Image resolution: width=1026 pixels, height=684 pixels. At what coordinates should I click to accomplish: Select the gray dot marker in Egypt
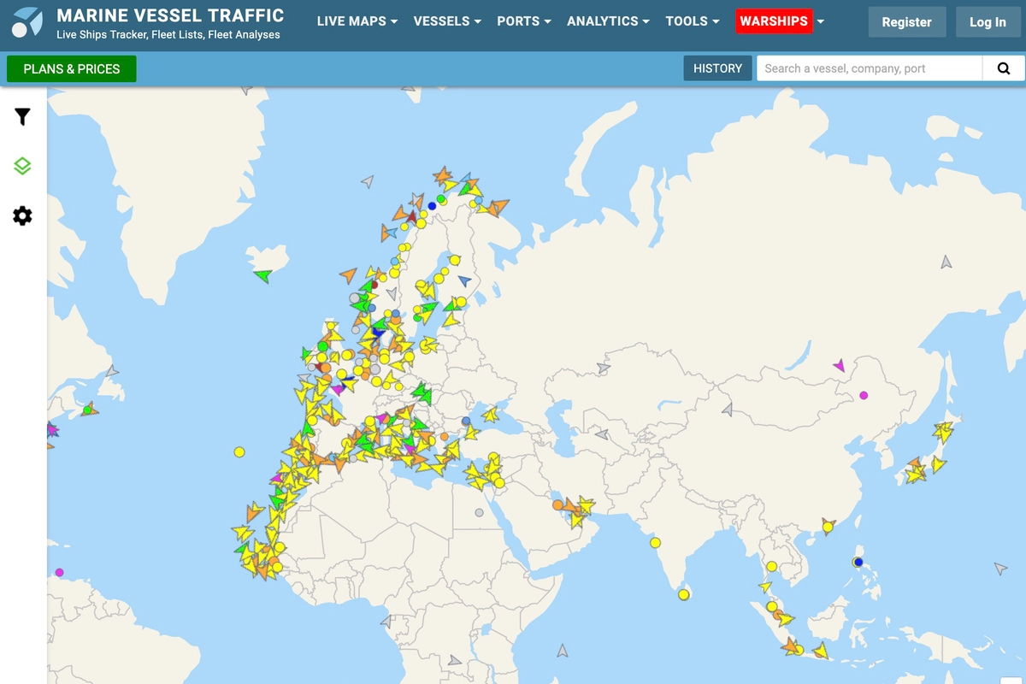pos(479,513)
